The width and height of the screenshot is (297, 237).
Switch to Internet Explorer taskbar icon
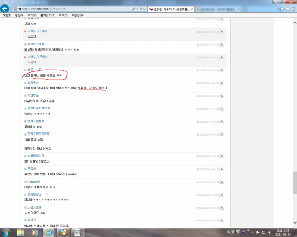point(48,233)
